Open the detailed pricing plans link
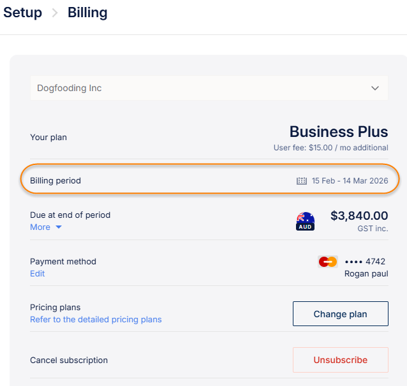The width and height of the screenshot is (407, 386). (96, 319)
